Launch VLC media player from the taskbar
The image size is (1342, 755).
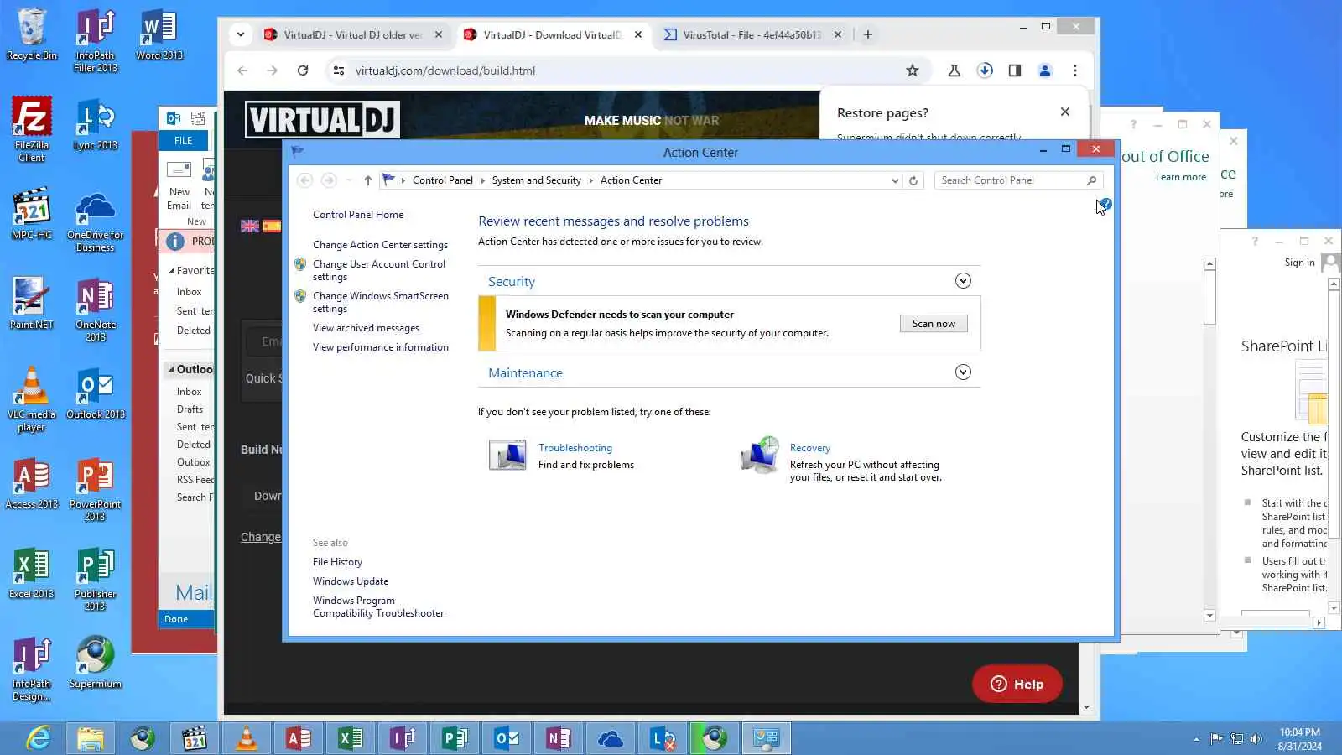(x=247, y=738)
